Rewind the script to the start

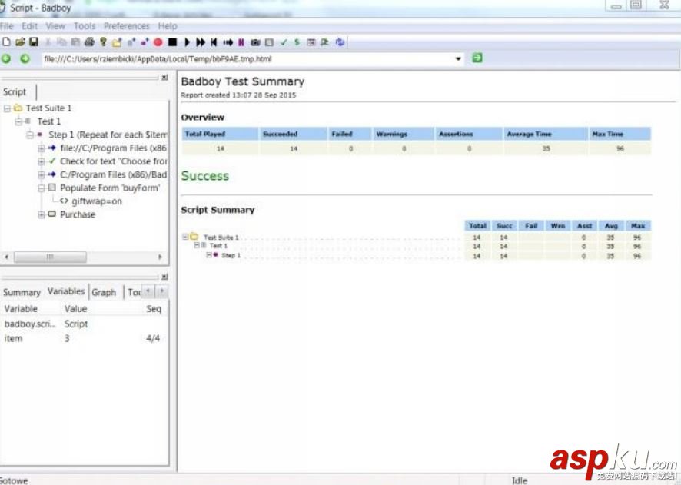point(214,42)
